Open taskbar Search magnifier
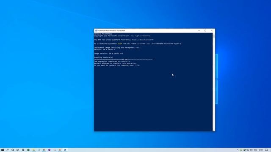This screenshot has width=271, height=152. pyautogui.click(x=8, y=150)
